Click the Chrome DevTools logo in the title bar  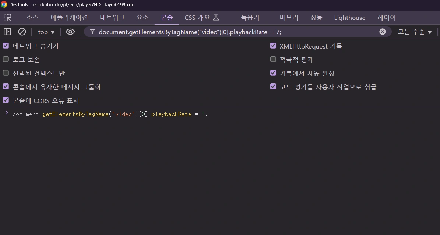click(5, 4)
